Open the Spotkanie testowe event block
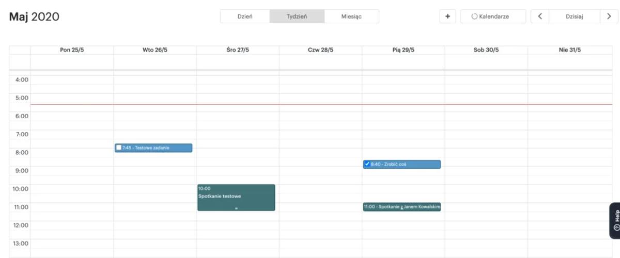This screenshot has width=620, height=258. click(236, 197)
